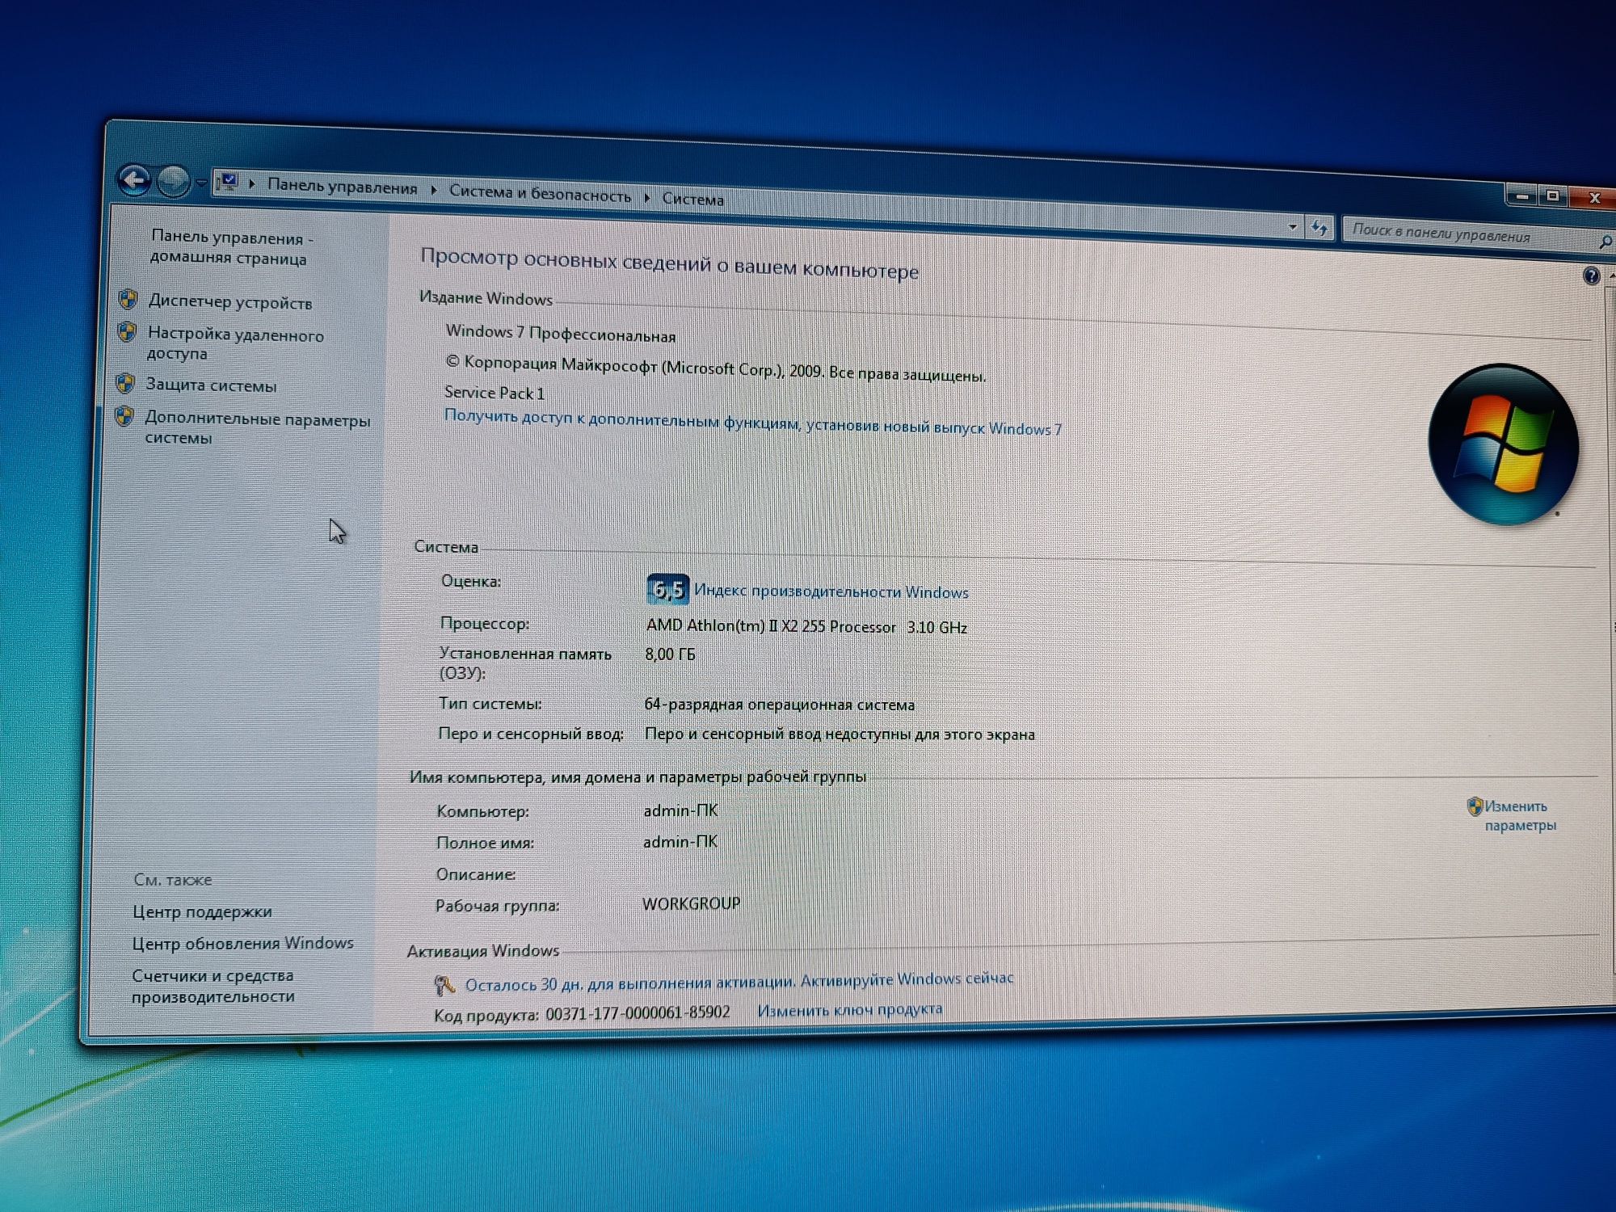Select the Система breadcrumb item
The width and height of the screenshot is (1616, 1212).
693,199
